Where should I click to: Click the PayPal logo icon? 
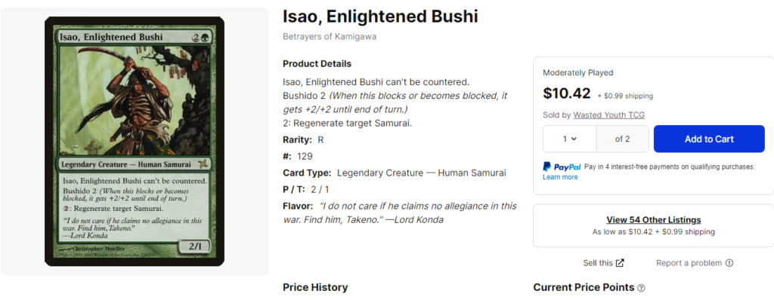click(x=562, y=167)
